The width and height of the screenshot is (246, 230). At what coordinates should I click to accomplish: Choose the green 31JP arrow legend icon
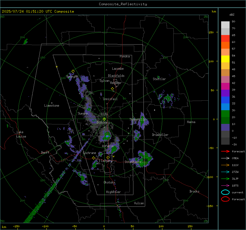[x=225, y=179]
